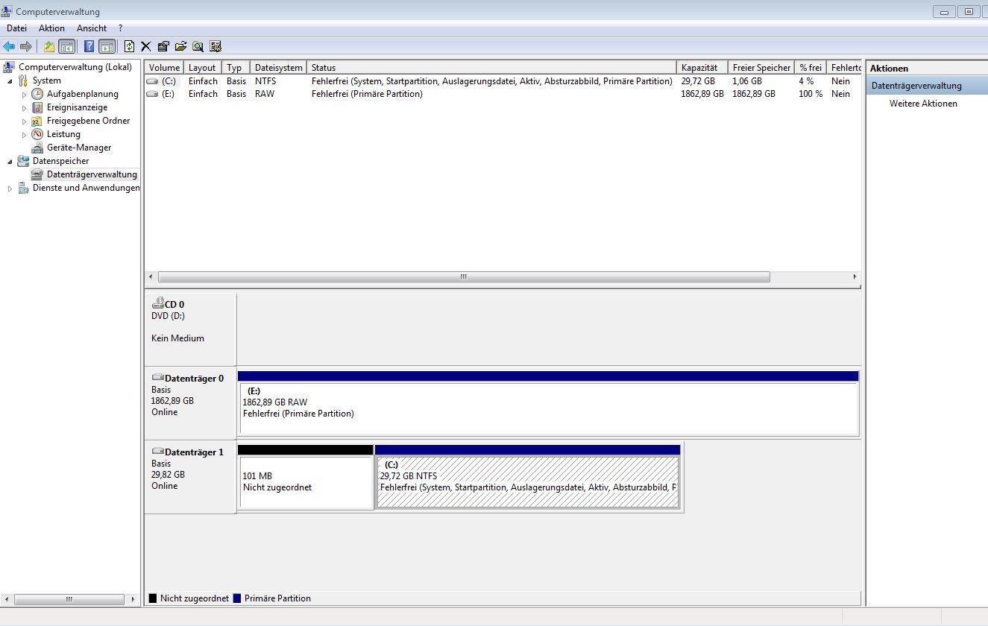Select drive icon in the (E:) volume row
This screenshot has height=626, width=988.
coord(153,95)
